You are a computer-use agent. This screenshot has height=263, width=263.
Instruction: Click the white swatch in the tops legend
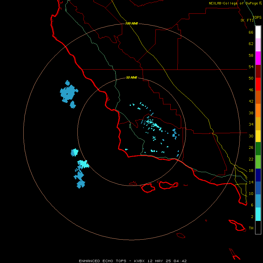pos(258,32)
